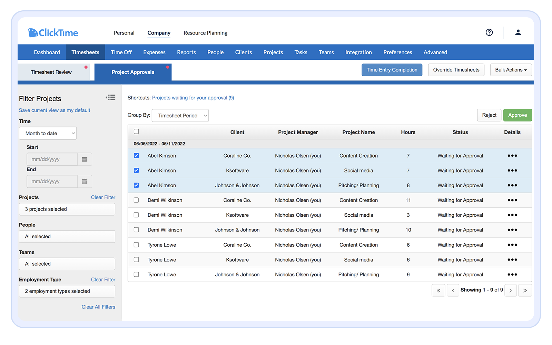Switch to the Timesheet Review tab
552x345 pixels.
(51, 72)
